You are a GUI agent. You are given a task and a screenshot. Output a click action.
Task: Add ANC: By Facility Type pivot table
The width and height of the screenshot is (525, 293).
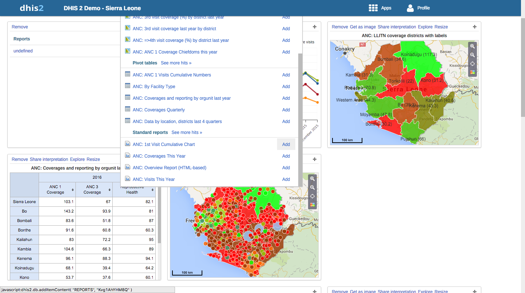pos(286,87)
